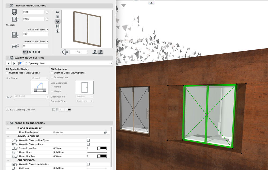Enable 2D Symbolic Display Override Model View Options
The image size is (268, 170).
click(x=7, y=73)
